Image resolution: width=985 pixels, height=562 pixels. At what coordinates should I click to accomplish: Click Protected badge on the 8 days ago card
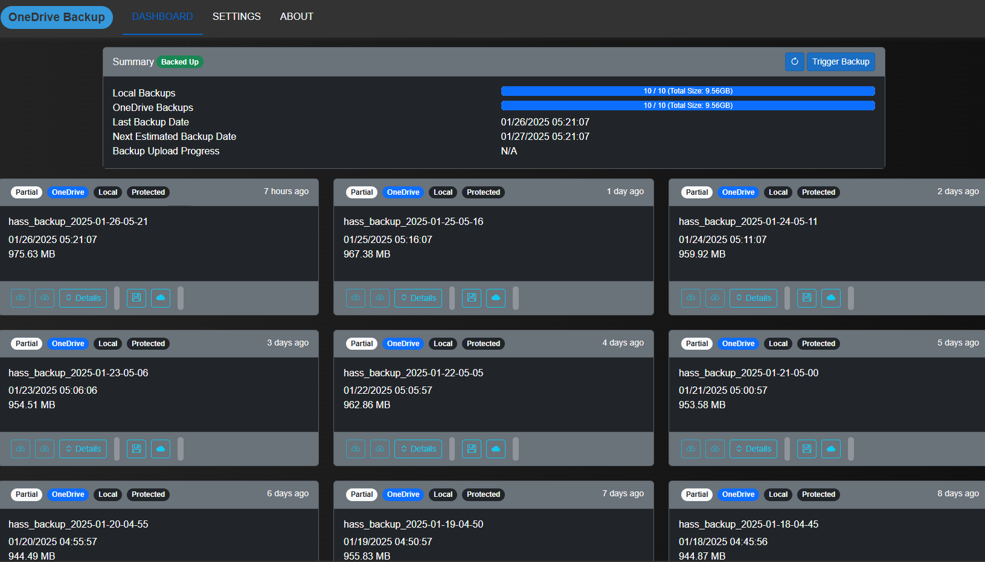pos(818,494)
